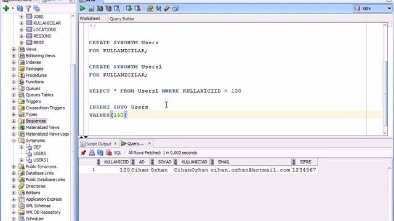Image resolution: width=394 pixels, height=221 pixels.
Task: Click the SQL editor vertical scrollbar
Action: 385,94
